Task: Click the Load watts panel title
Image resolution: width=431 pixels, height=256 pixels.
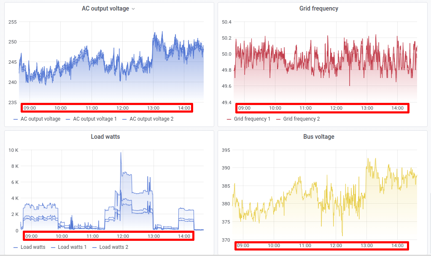Action: 105,137
